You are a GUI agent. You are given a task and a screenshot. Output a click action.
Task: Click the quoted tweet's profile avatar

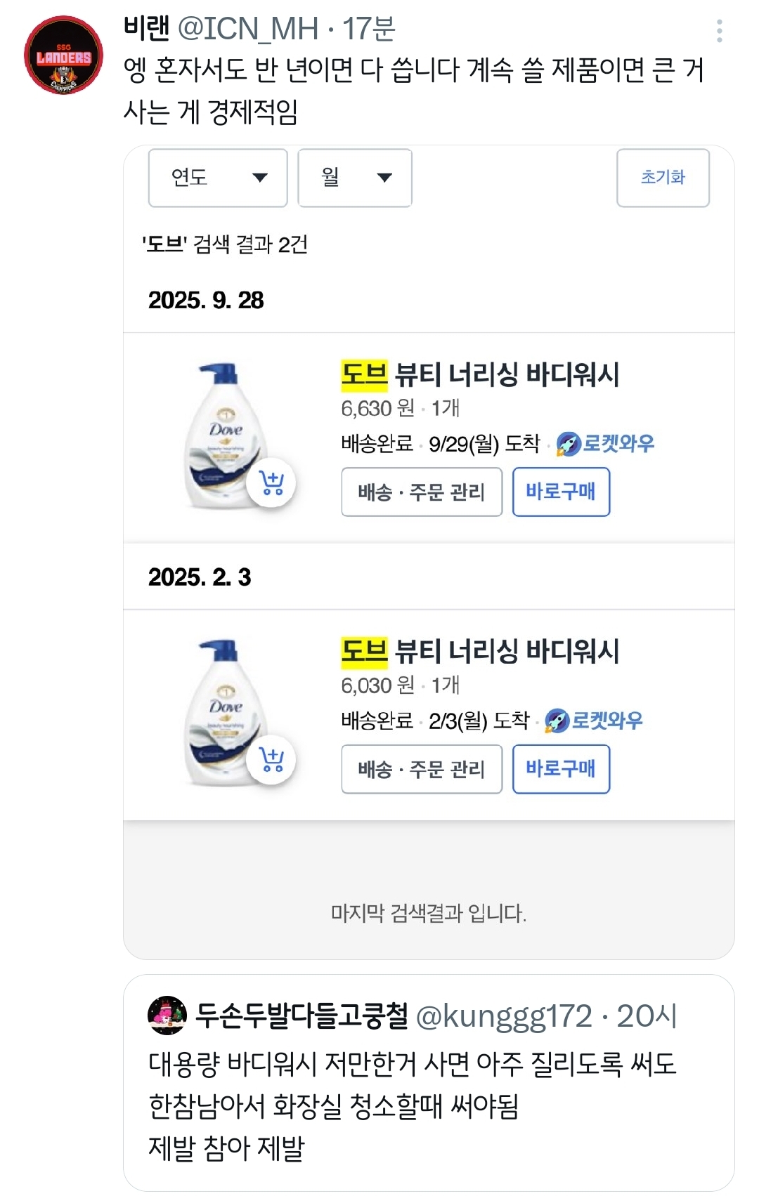tap(167, 1016)
